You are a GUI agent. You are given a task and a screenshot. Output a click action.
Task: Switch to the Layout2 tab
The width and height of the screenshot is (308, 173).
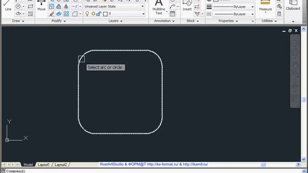pos(61,164)
